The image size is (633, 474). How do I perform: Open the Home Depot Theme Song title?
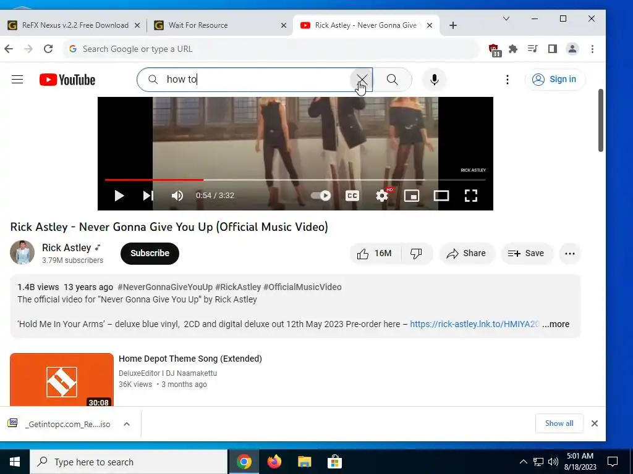point(190,359)
